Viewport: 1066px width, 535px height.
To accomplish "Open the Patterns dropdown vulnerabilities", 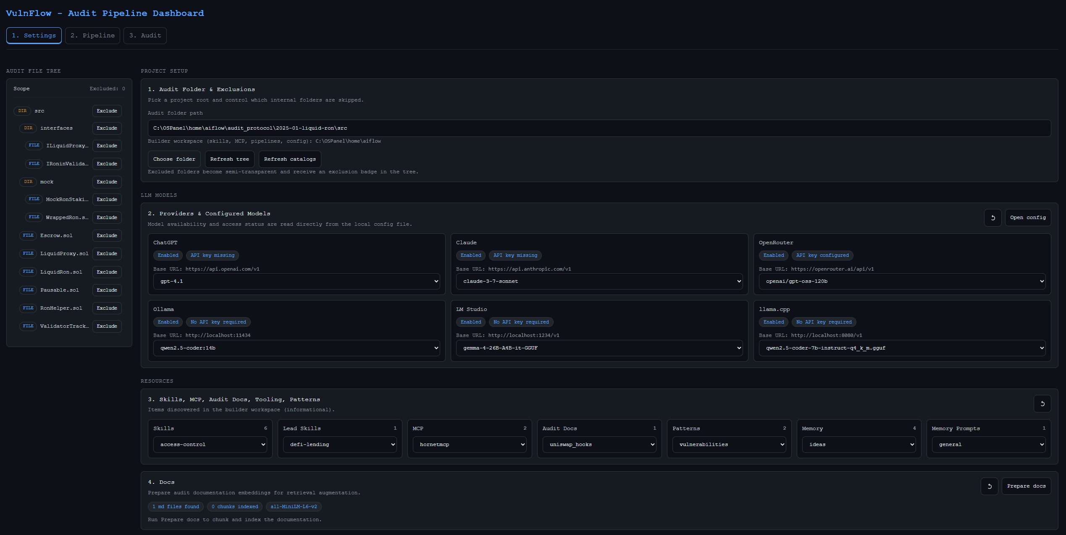I will tap(729, 445).
